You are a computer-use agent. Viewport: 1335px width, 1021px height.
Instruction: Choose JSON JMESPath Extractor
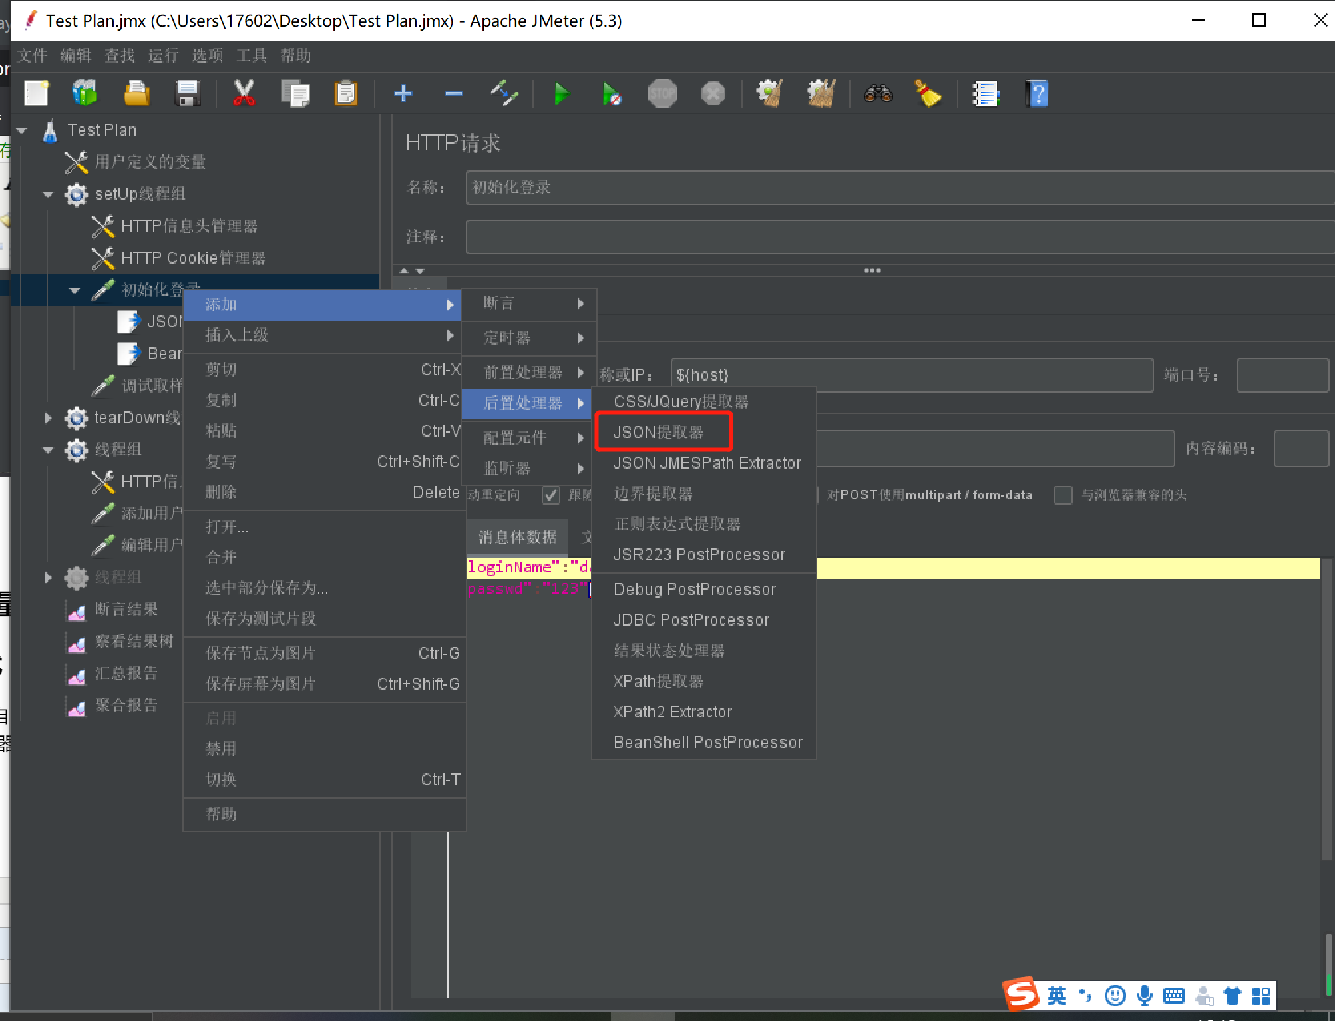(x=704, y=463)
